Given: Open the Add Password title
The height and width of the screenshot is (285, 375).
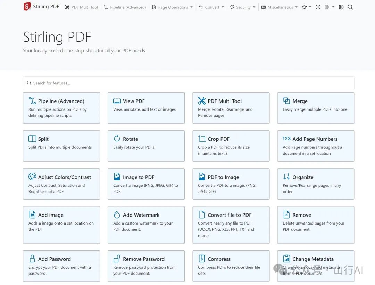Looking at the screenshot, I should [x=54, y=259].
